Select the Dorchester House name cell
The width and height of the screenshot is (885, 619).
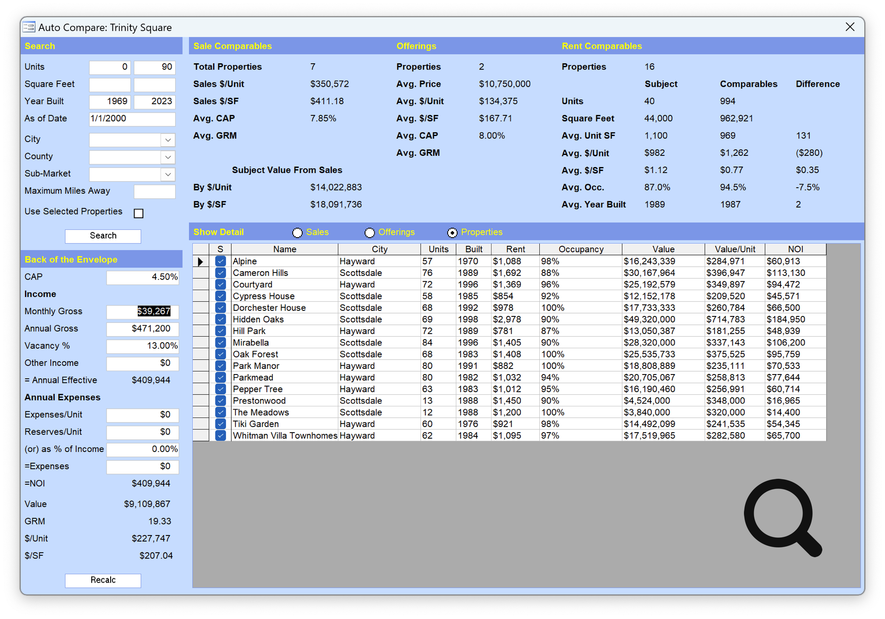tap(284, 308)
